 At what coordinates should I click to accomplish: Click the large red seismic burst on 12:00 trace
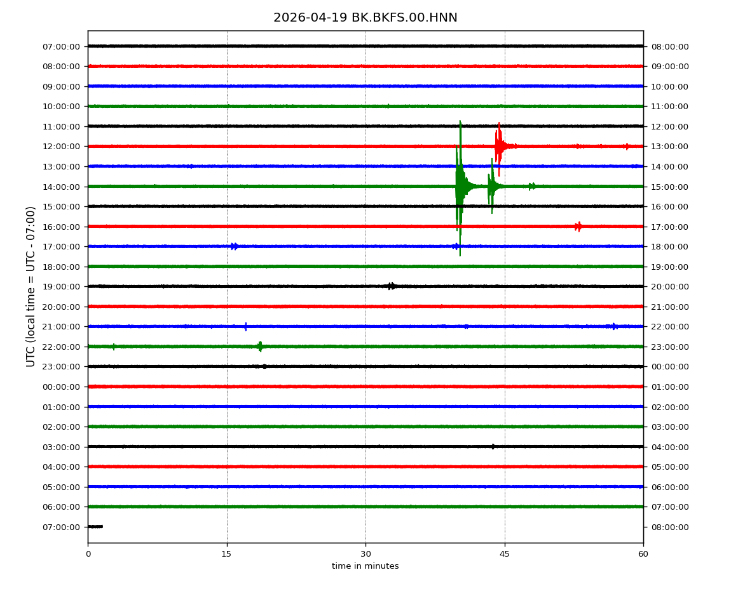[x=500, y=147]
